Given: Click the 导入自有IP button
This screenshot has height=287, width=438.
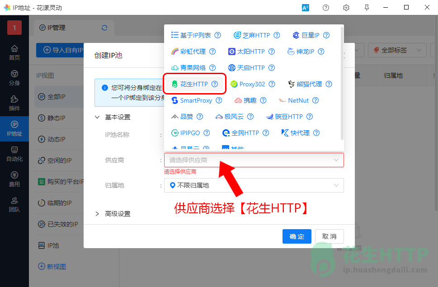Looking at the screenshot, I should click(60, 50).
